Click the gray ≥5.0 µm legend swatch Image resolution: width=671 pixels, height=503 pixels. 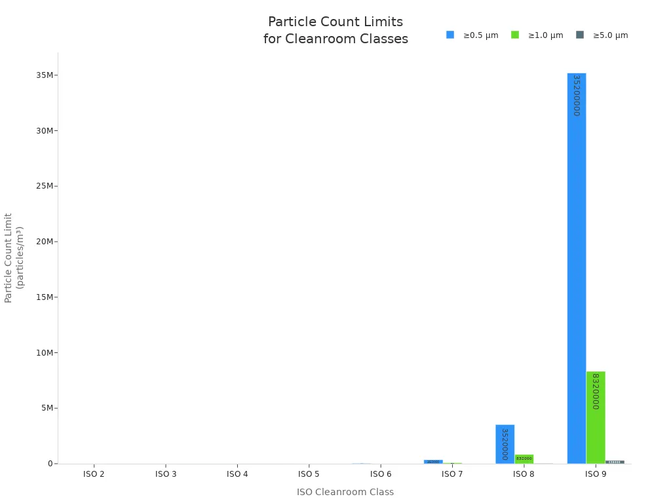click(580, 35)
